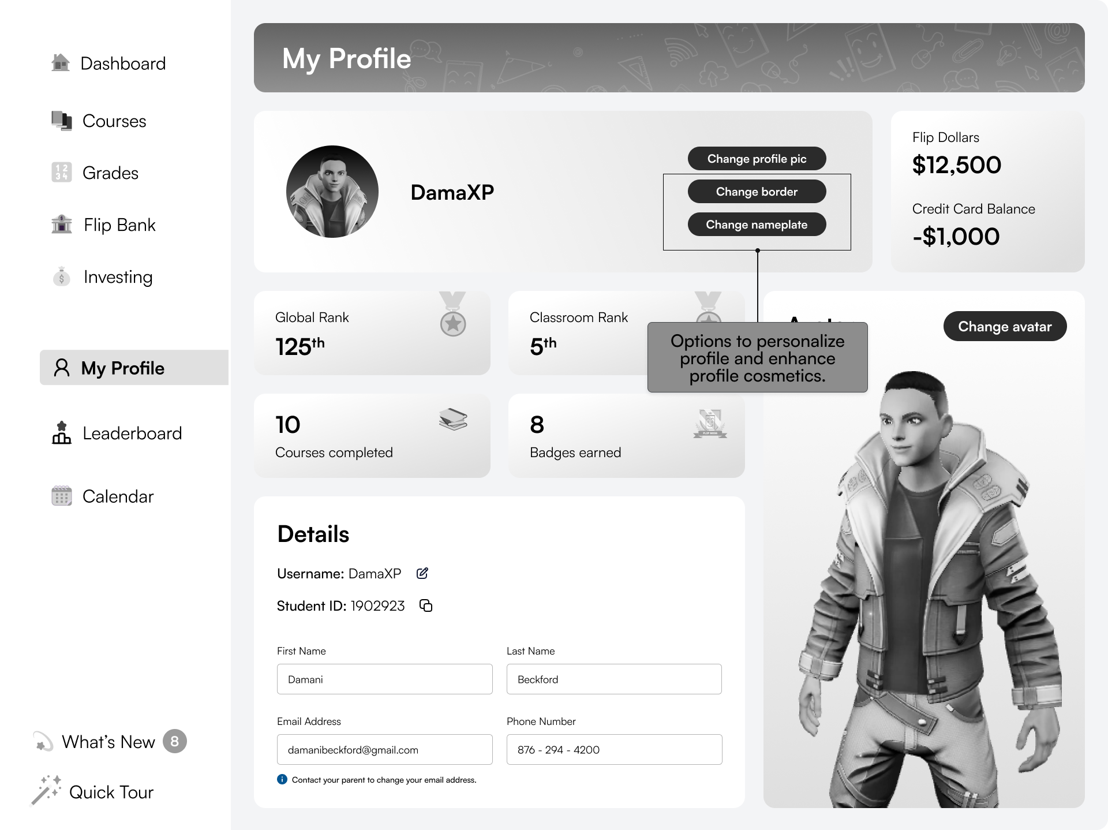This screenshot has width=1108, height=830.
Task: Click the Investing money bag icon
Action: pos(62,276)
